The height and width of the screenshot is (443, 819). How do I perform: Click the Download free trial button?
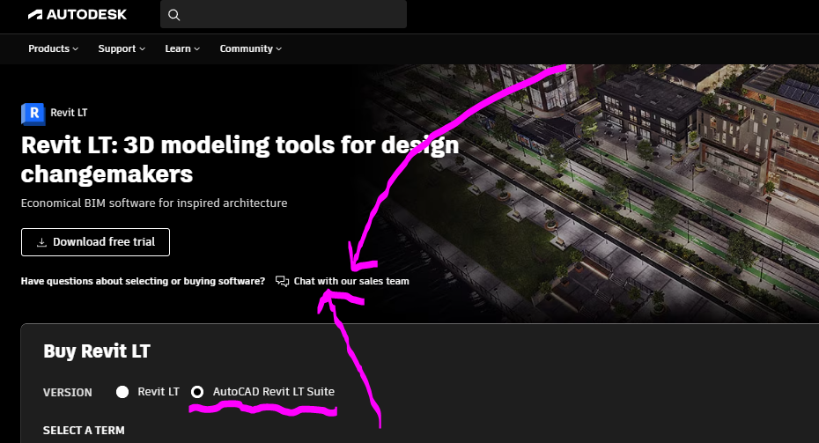[96, 242]
